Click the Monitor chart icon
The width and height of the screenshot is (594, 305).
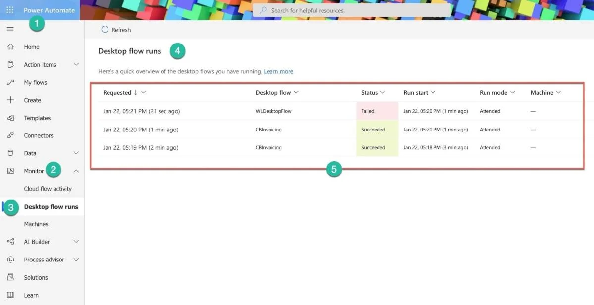[10, 171]
